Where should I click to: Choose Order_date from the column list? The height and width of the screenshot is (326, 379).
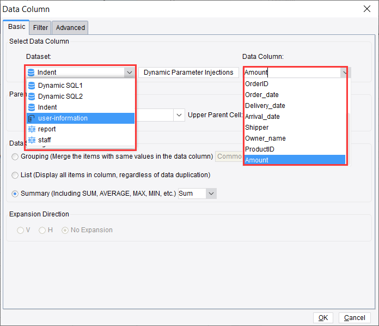click(261, 95)
